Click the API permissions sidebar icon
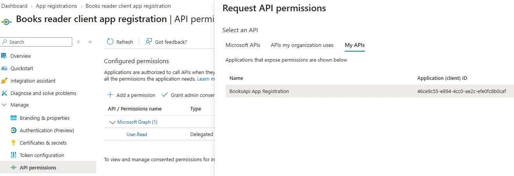 click(14, 167)
